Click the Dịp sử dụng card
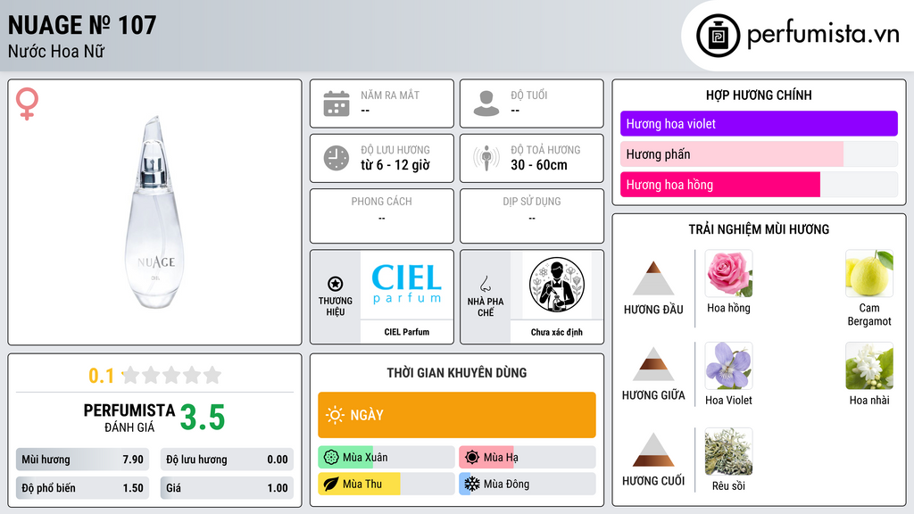The width and height of the screenshot is (914, 514). pyautogui.click(x=532, y=216)
